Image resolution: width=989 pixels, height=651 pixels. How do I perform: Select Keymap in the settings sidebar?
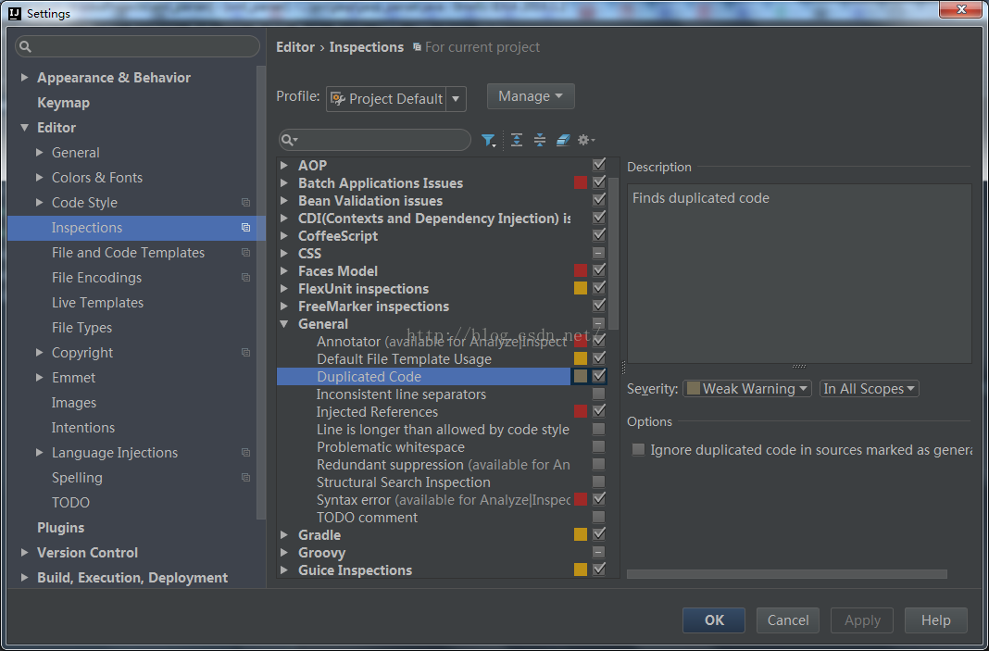pyautogui.click(x=63, y=103)
